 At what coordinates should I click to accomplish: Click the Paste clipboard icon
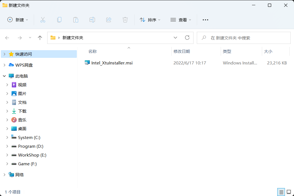[75, 20]
